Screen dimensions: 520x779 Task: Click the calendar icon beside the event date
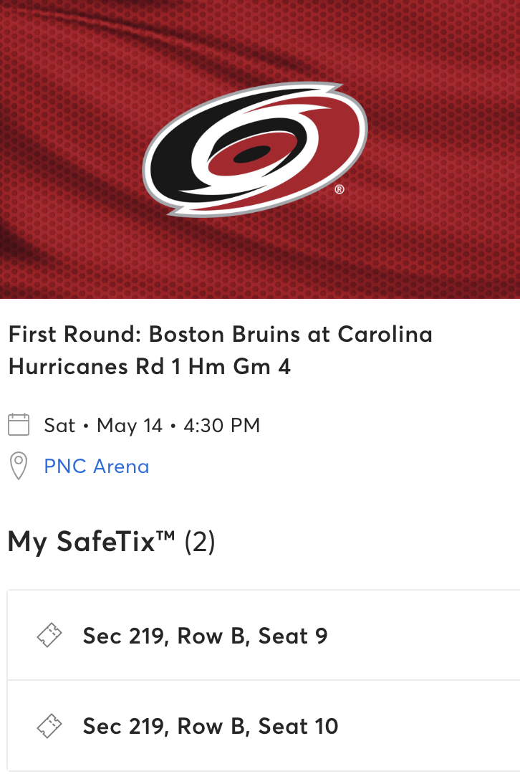(x=19, y=424)
